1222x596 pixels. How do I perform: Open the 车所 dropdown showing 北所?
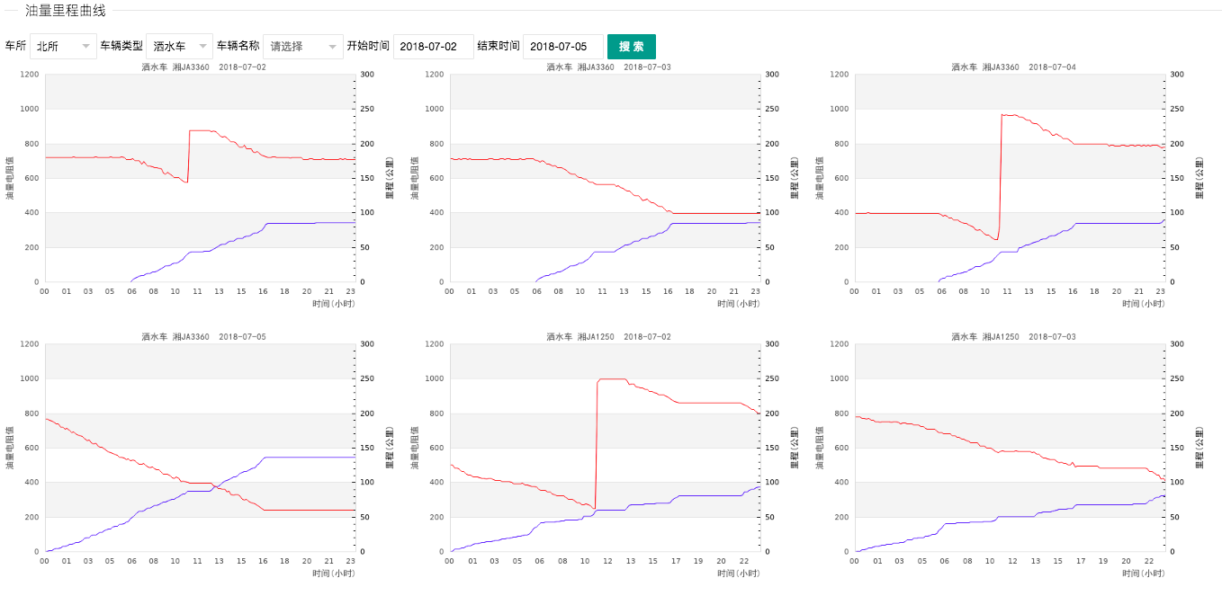click(x=63, y=46)
